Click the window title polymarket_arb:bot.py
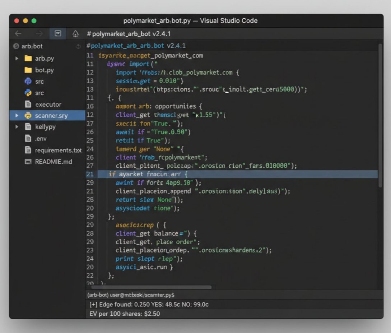Screen dimensions: 391x333 157,20
